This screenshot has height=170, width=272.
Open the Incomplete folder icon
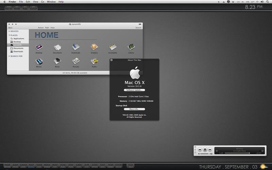coord(113,47)
